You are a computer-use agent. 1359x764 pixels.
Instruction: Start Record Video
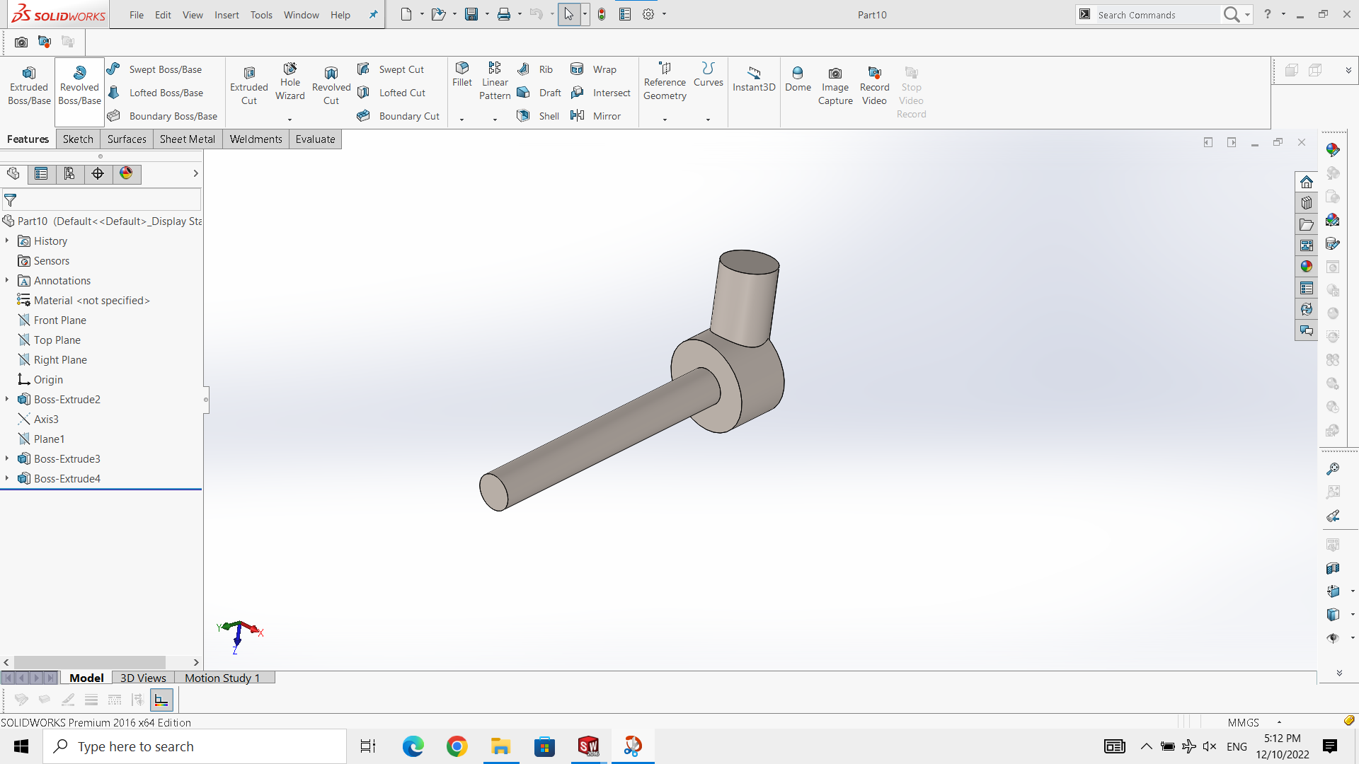pos(874,86)
